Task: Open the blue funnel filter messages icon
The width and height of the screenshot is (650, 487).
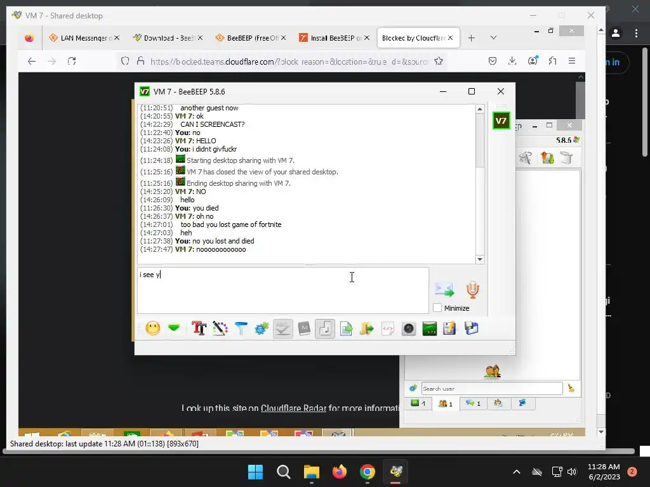Action: tap(241, 328)
